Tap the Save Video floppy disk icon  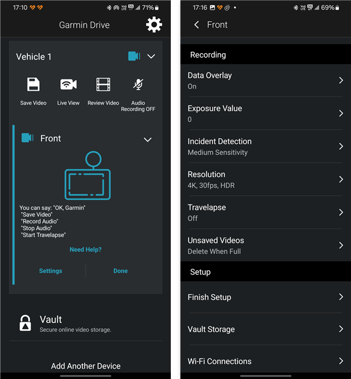33,84
